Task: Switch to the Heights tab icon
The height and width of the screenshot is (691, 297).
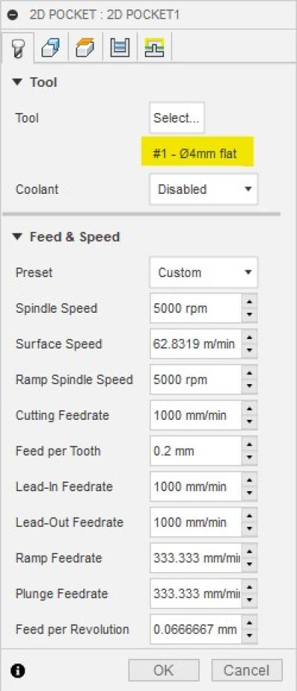Action: [x=85, y=48]
